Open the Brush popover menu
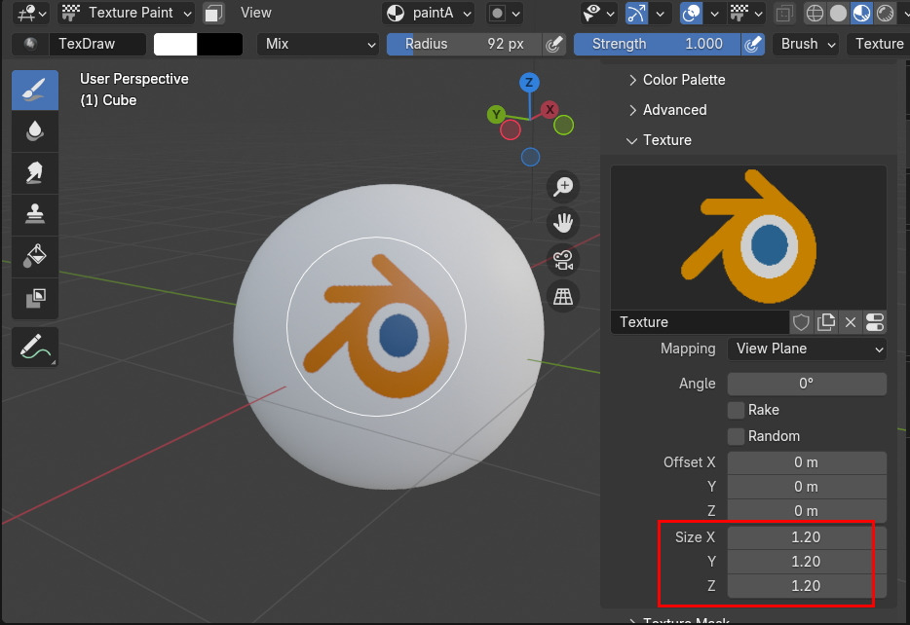Image resolution: width=910 pixels, height=625 pixels. click(x=807, y=44)
